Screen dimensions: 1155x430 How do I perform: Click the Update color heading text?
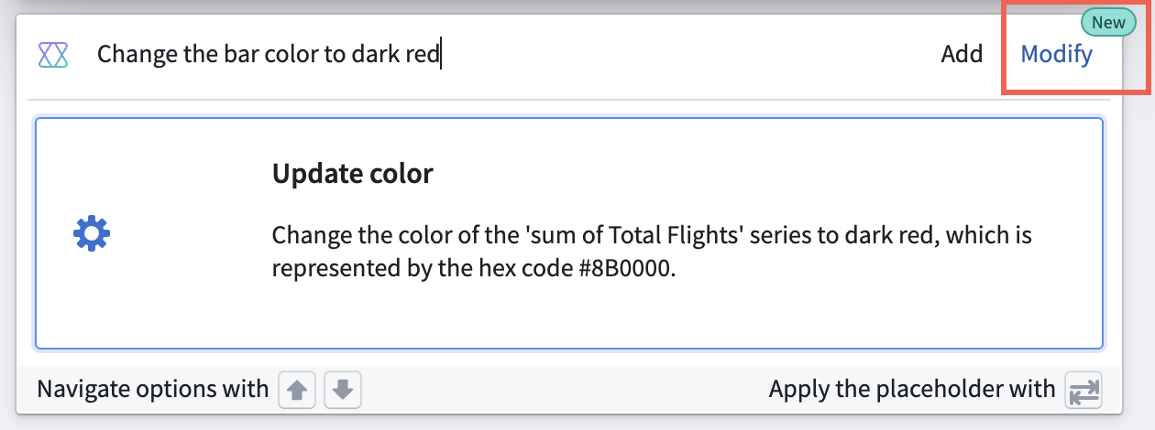click(x=353, y=173)
